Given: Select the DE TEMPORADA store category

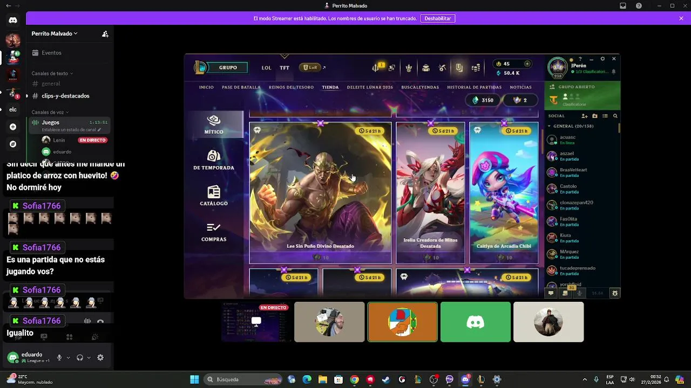Looking at the screenshot, I should (x=214, y=160).
